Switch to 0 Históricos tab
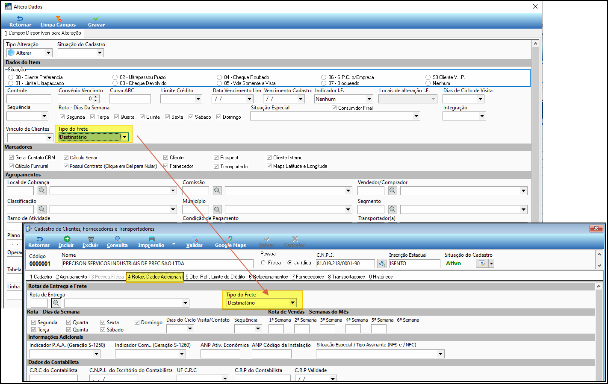The height and width of the screenshot is (384, 608). tap(381, 277)
